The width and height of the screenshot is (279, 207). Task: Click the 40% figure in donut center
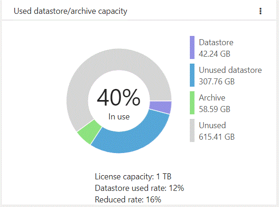coord(119,97)
